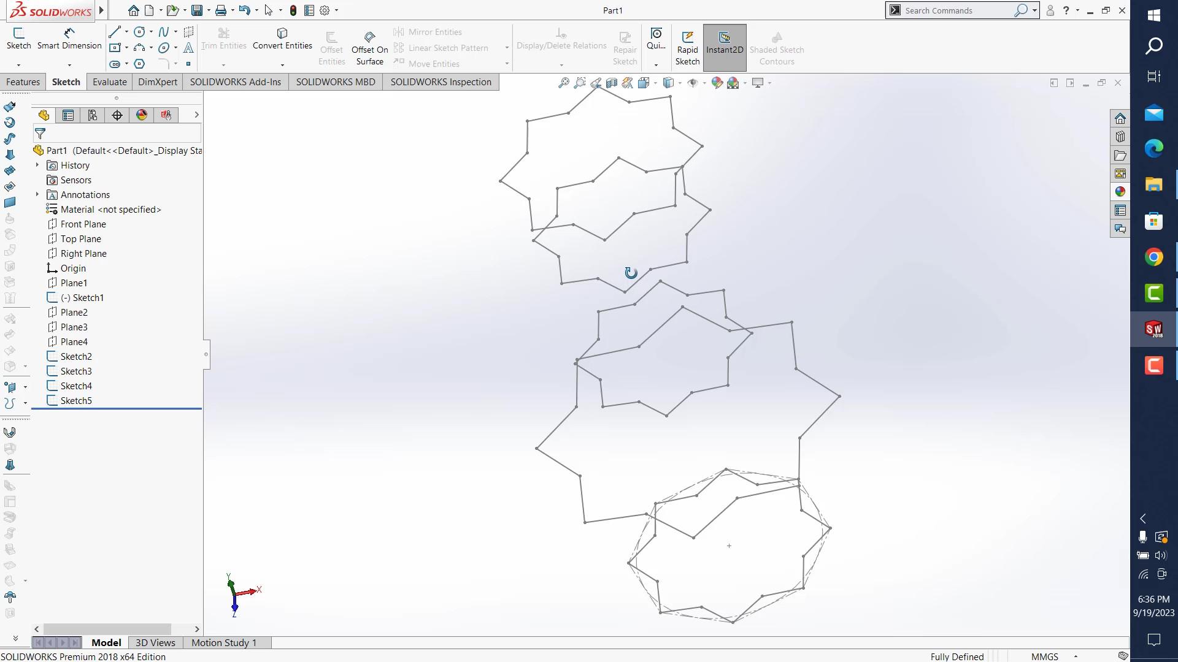Open the Motion Study 1 tab
This screenshot has width=1178, height=662.
click(x=223, y=642)
